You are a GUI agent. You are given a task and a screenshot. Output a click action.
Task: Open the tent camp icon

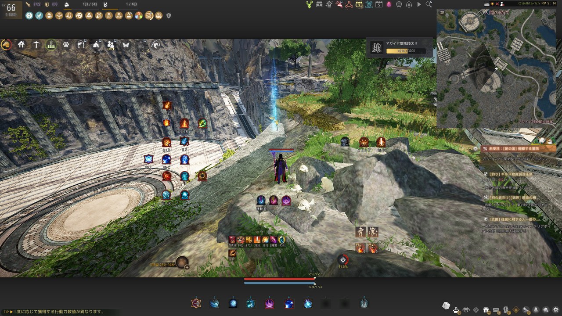pyautogui.click(x=96, y=44)
